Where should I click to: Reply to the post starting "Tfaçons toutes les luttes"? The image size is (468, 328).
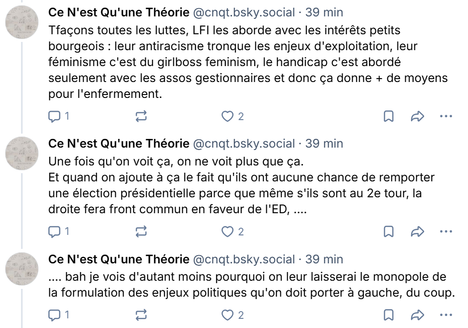pyautogui.click(x=55, y=116)
